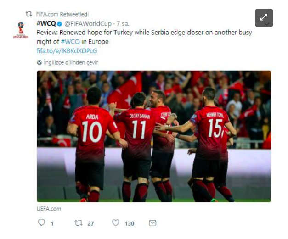This screenshot has width=288, height=239.
Task: Click the retweeted indicator arrows icon
Action: pos(28,14)
